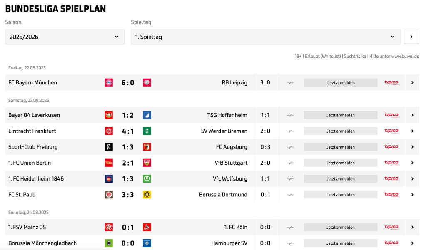Click the Borussia Mönchengladbach crest
Viewport: 426px width, 250px height.
[109, 243]
